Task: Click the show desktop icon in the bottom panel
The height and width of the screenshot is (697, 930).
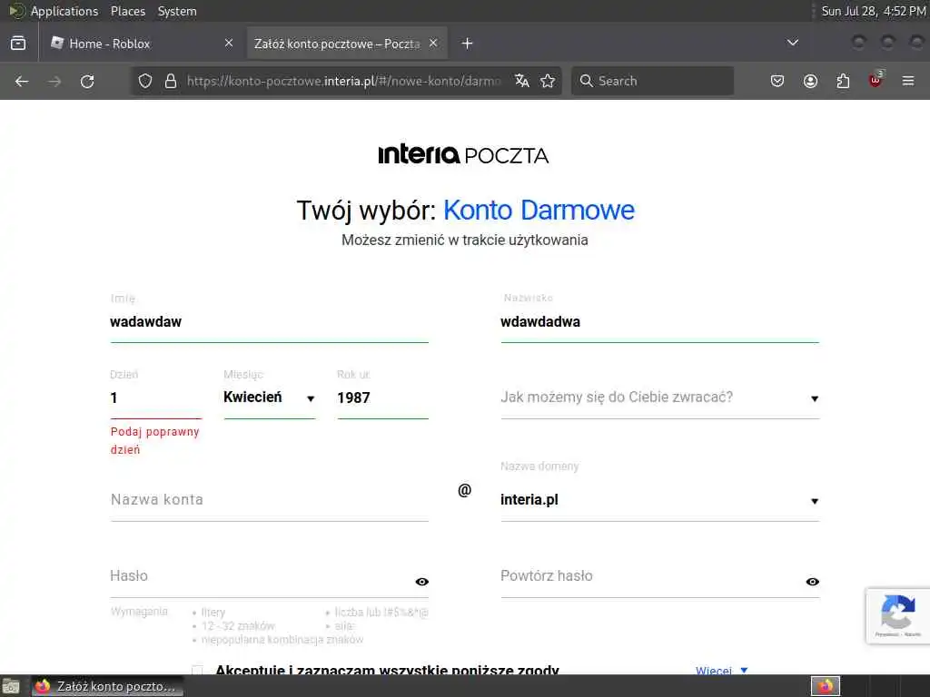Action: click(11, 686)
